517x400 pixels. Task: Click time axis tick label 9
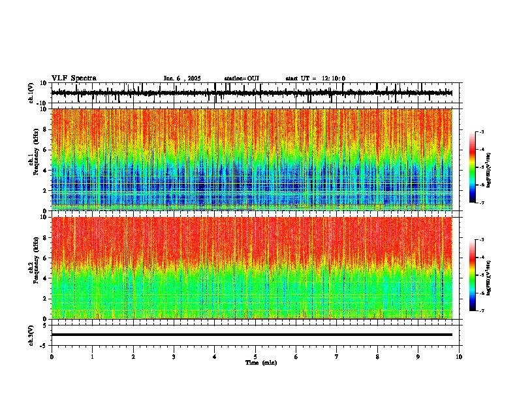coord(418,357)
